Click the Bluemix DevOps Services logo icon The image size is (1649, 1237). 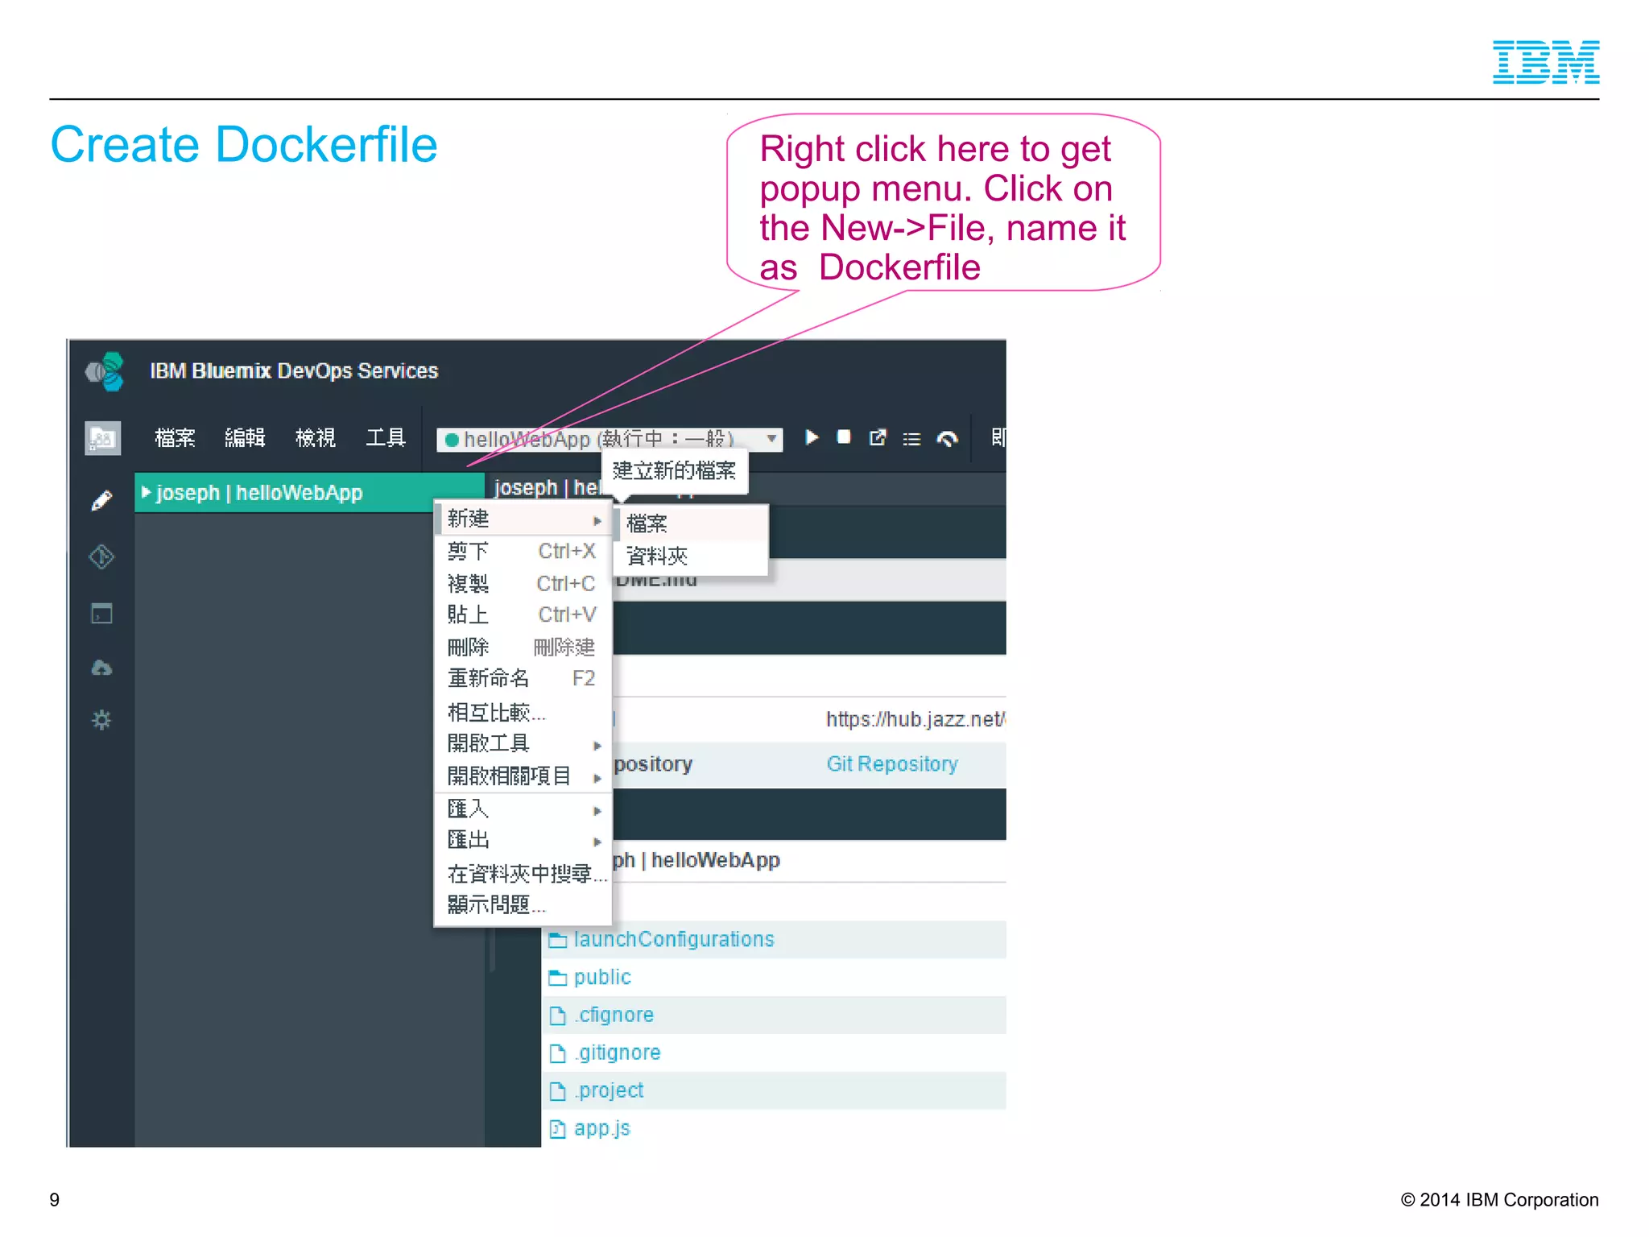point(105,371)
